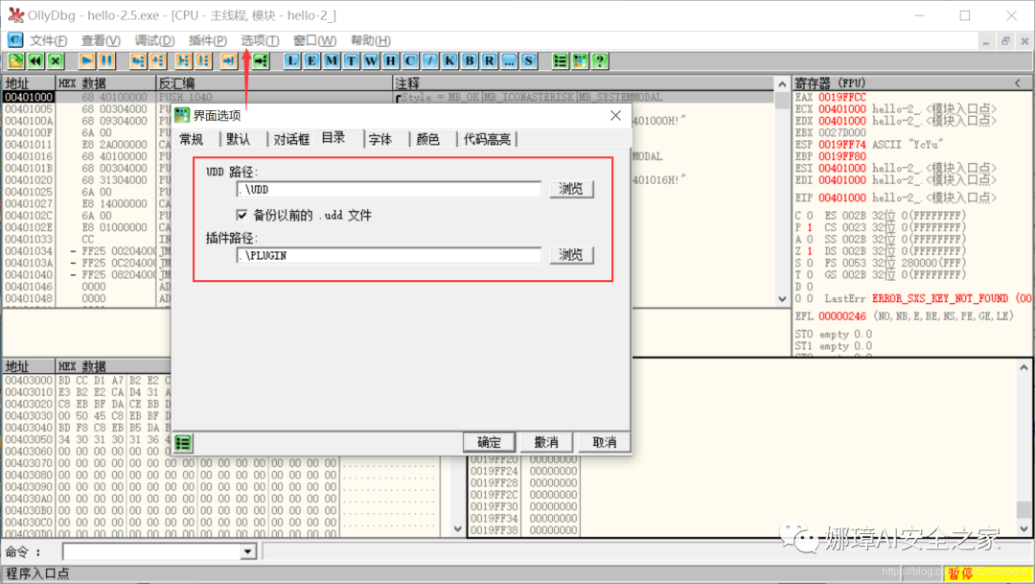Image resolution: width=1035 pixels, height=584 pixels.
Task: Switch to the 代码高亮 tab
Action: [x=487, y=139]
